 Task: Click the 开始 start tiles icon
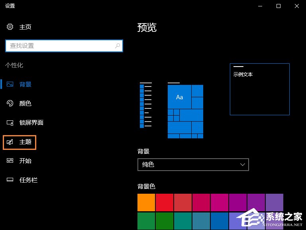[10, 161]
